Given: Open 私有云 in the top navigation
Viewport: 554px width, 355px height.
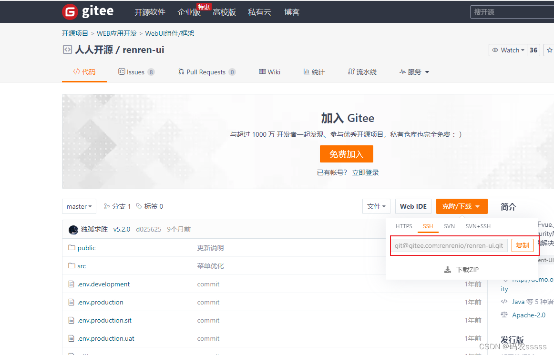Looking at the screenshot, I should coord(260,12).
